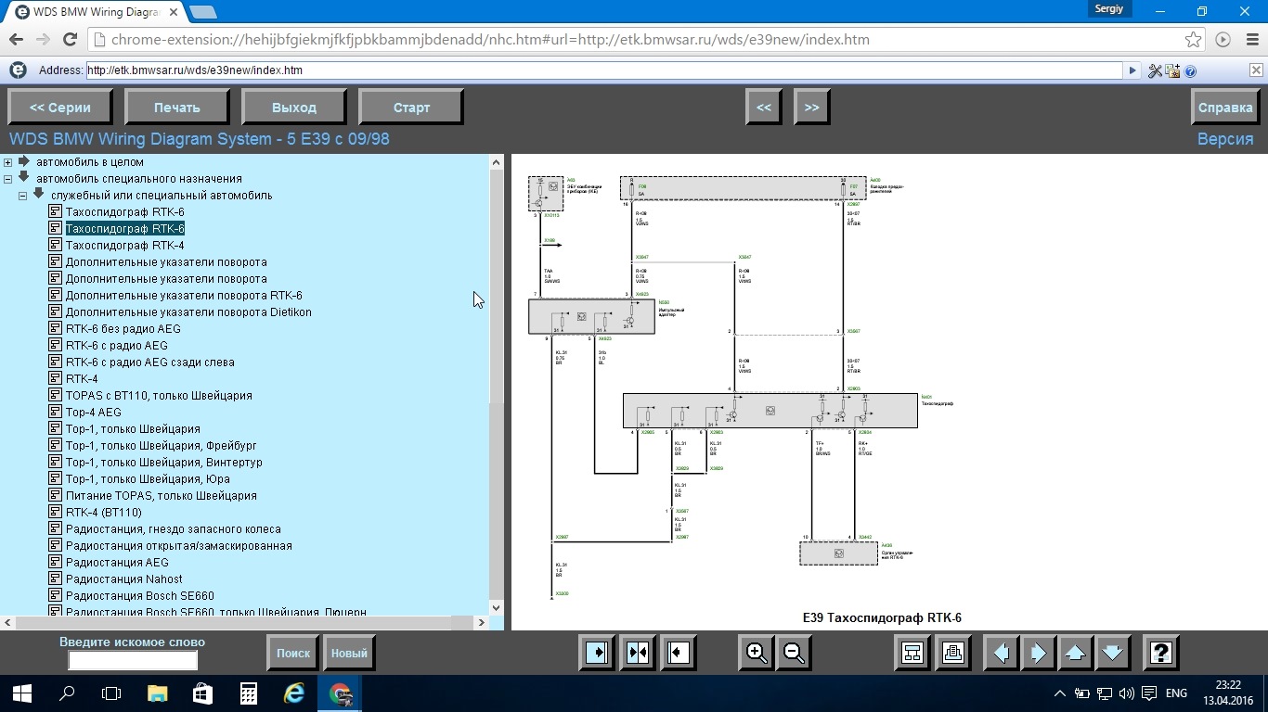Screen dimensions: 1268x712
Task: Zoom out of the wiring diagram
Action: click(x=794, y=653)
